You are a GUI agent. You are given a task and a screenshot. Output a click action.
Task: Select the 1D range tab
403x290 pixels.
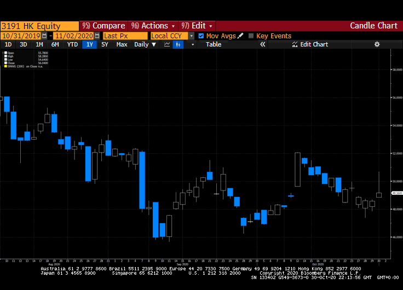pos(8,44)
